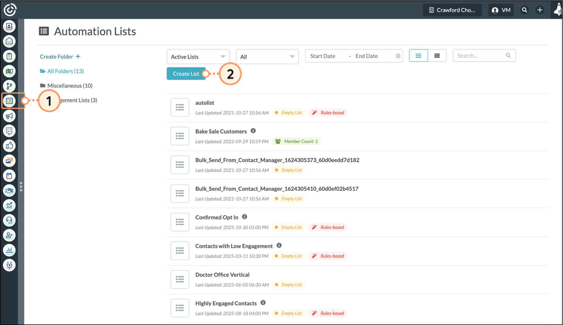Open the date range calendar picker
This screenshot has height=325, width=563.
(x=398, y=56)
